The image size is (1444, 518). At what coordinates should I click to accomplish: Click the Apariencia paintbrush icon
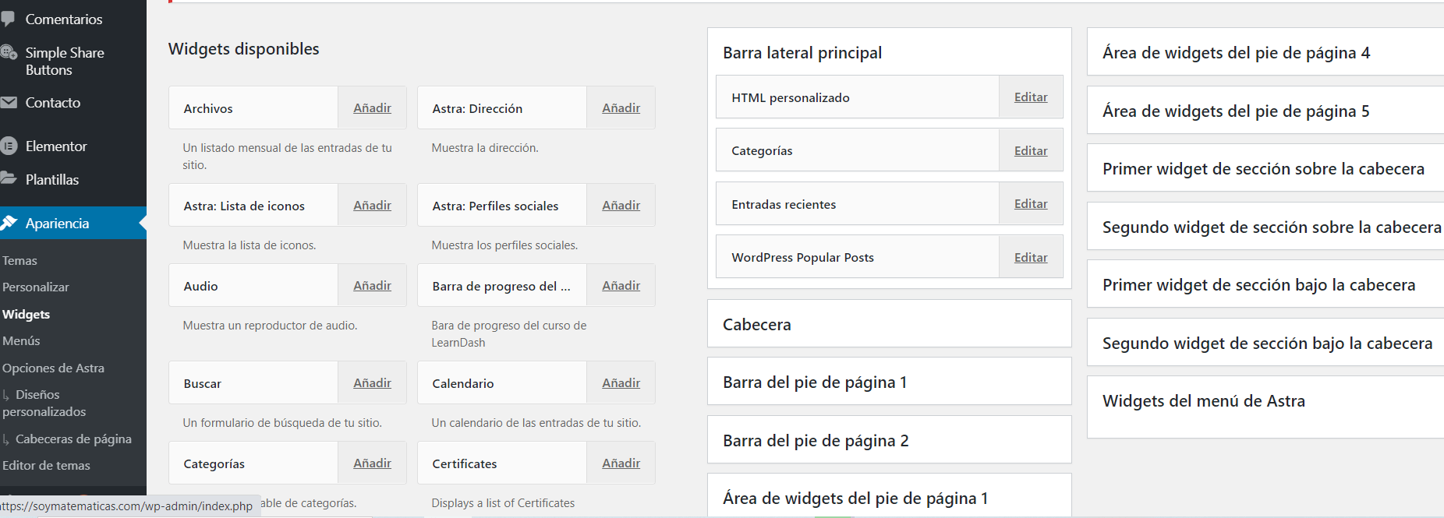(x=9, y=223)
